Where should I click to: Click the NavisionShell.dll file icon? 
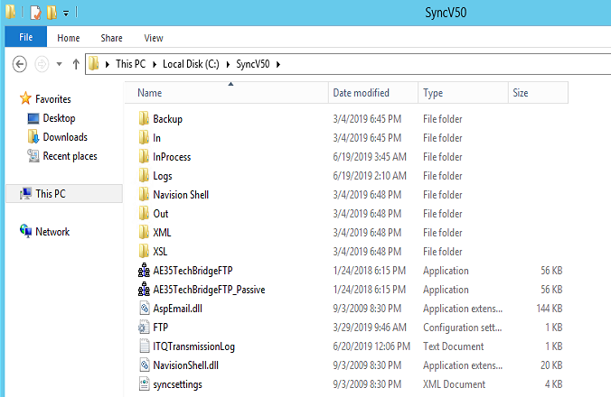tap(144, 365)
